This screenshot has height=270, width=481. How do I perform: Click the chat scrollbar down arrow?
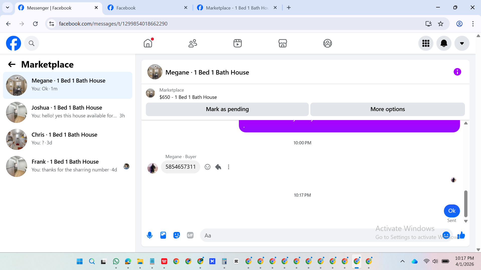tap(466, 221)
